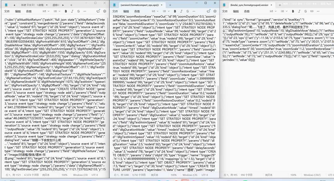Open the 查看 menu in the middle Notepad

click(137, 11)
